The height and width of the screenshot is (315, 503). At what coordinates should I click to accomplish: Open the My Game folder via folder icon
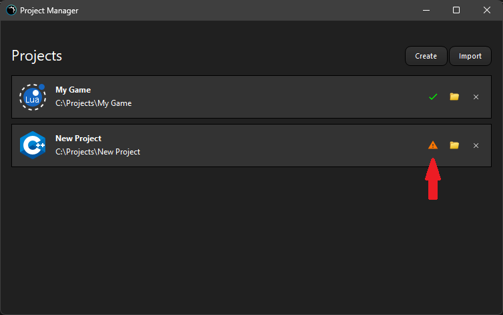454,97
